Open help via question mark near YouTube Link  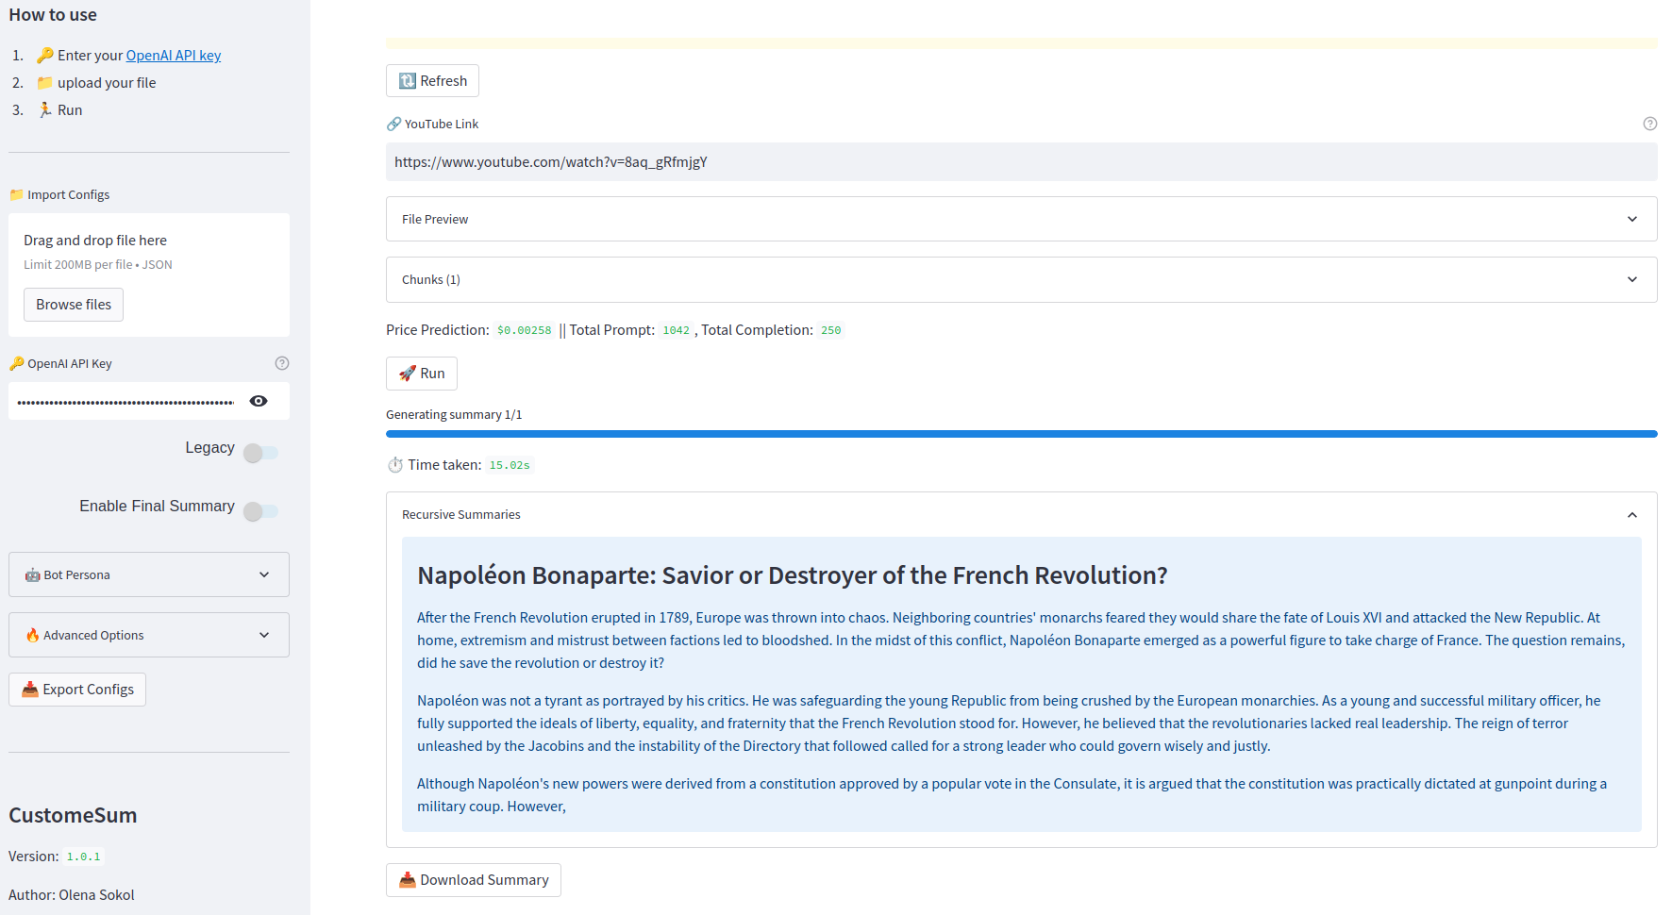[x=1650, y=123]
